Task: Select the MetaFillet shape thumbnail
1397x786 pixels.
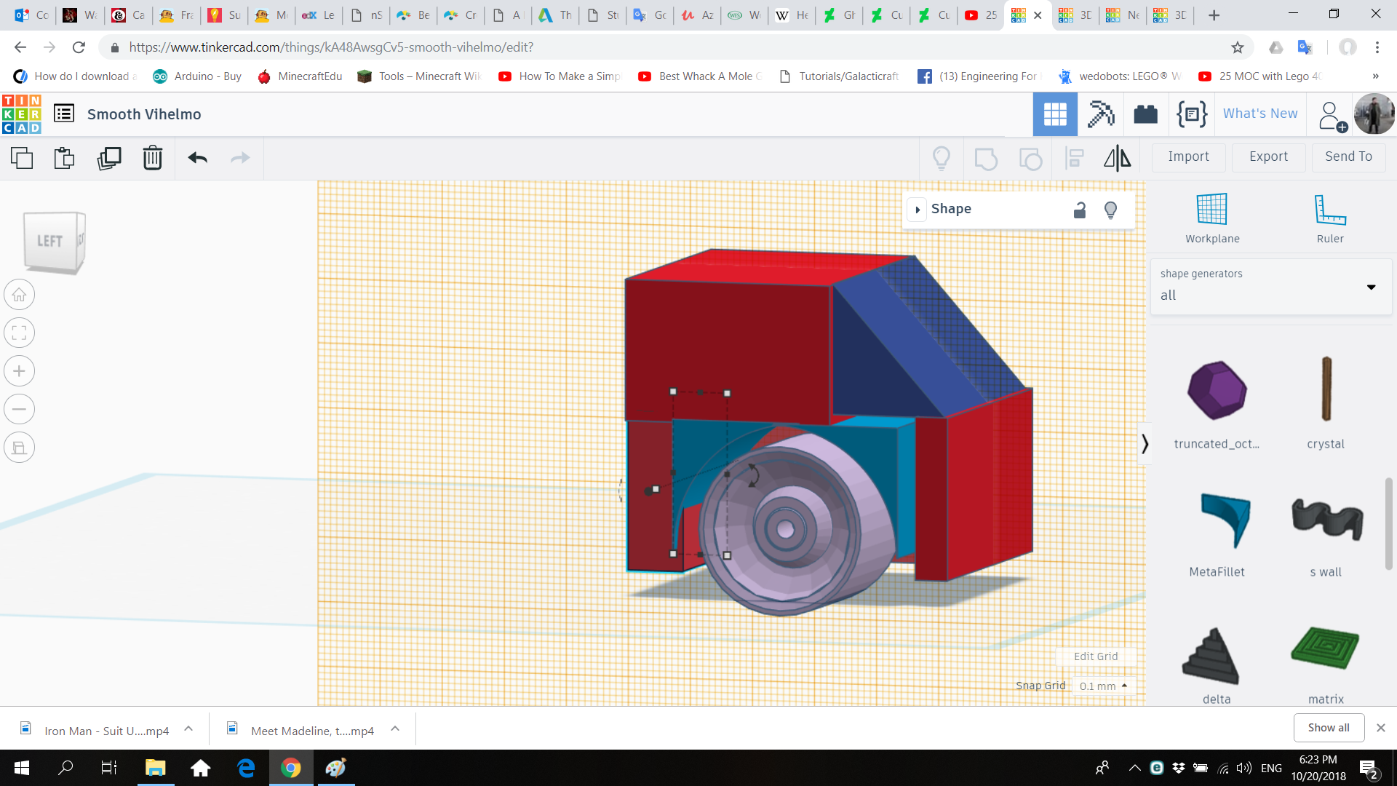Action: 1217,520
